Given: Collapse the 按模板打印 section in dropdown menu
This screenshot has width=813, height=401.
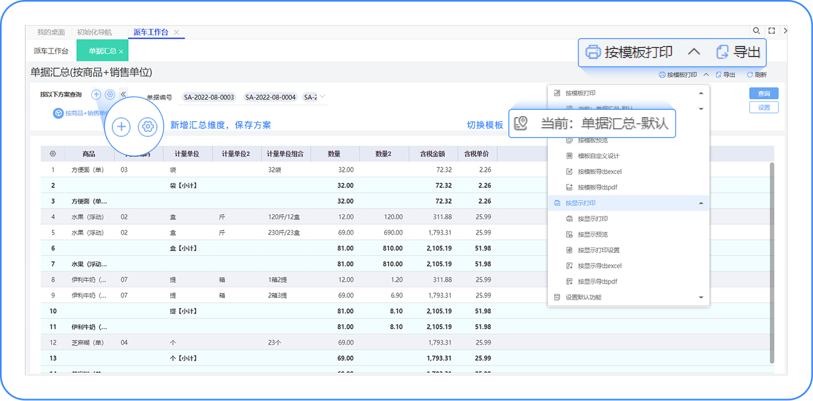Looking at the screenshot, I should tap(700, 93).
